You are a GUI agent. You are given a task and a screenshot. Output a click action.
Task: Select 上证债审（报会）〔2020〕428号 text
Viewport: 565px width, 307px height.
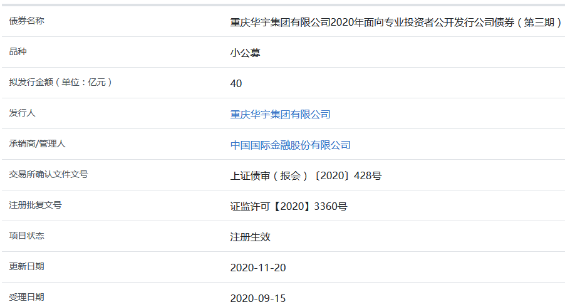point(306,175)
